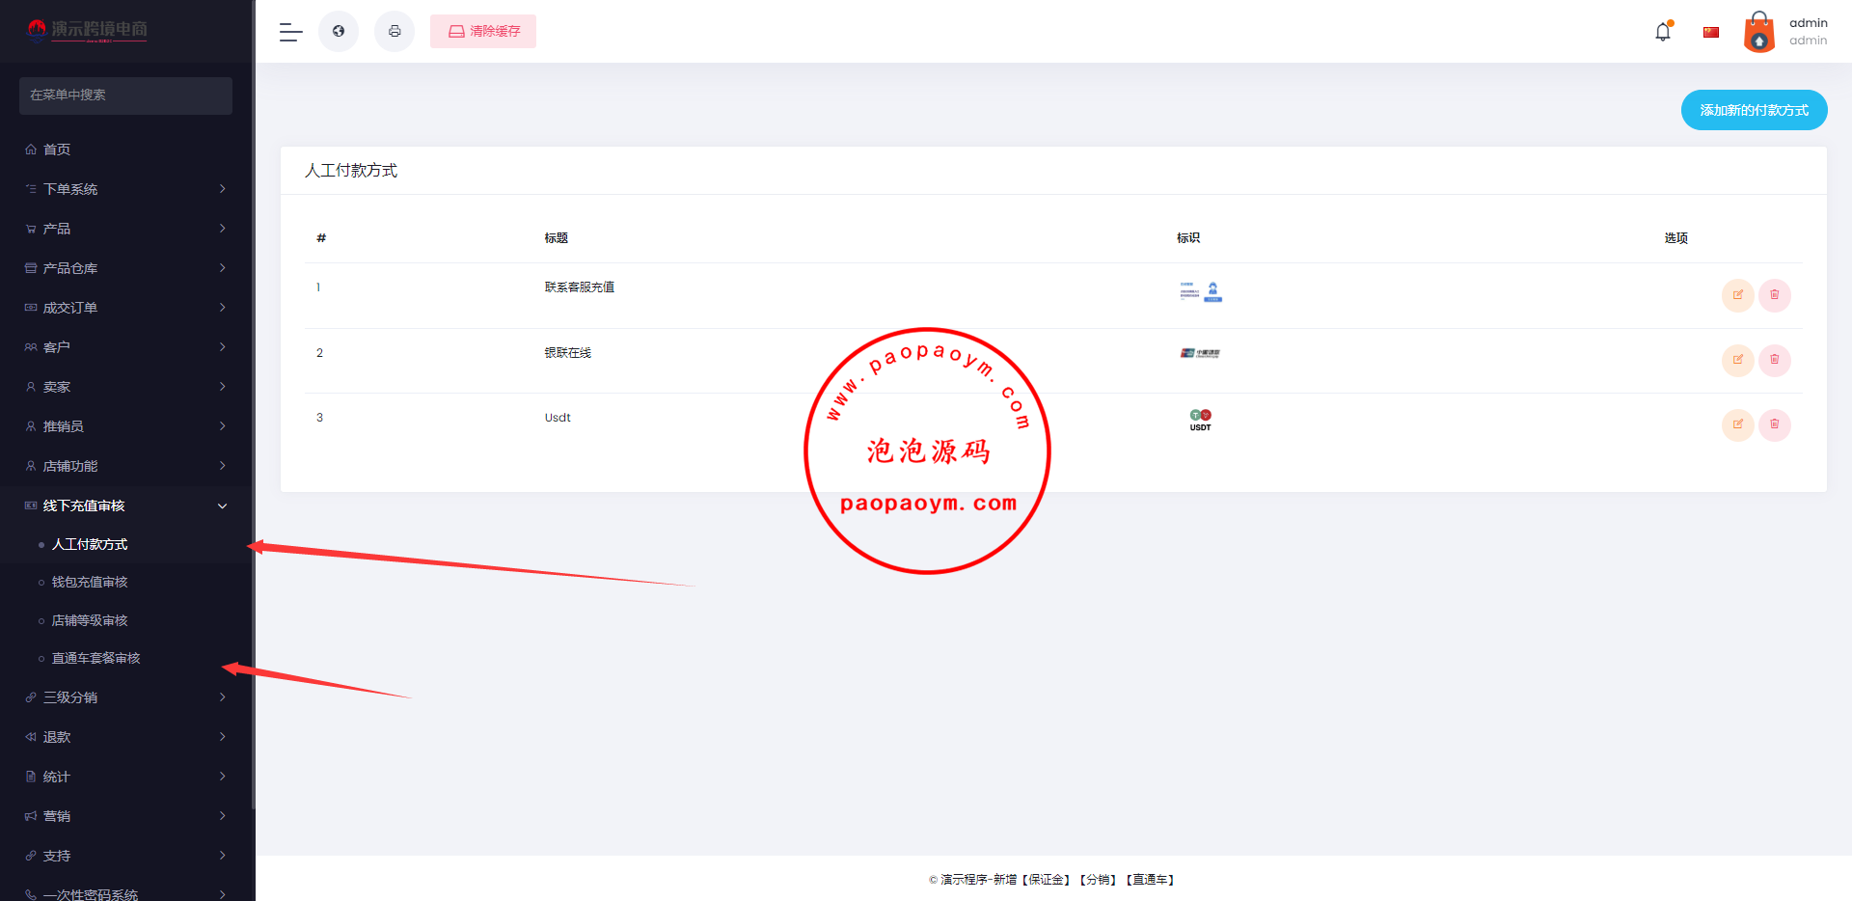Click the Chinese flag language icon
Screen dimensions: 1852x901
1711,32
